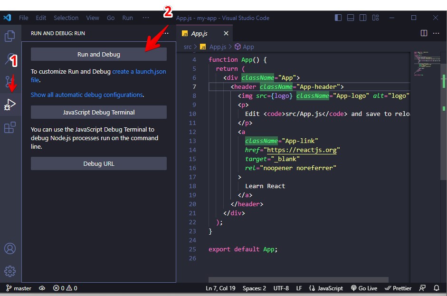
Task: Click JavaScript Debug Terminal button
Action: pos(99,112)
